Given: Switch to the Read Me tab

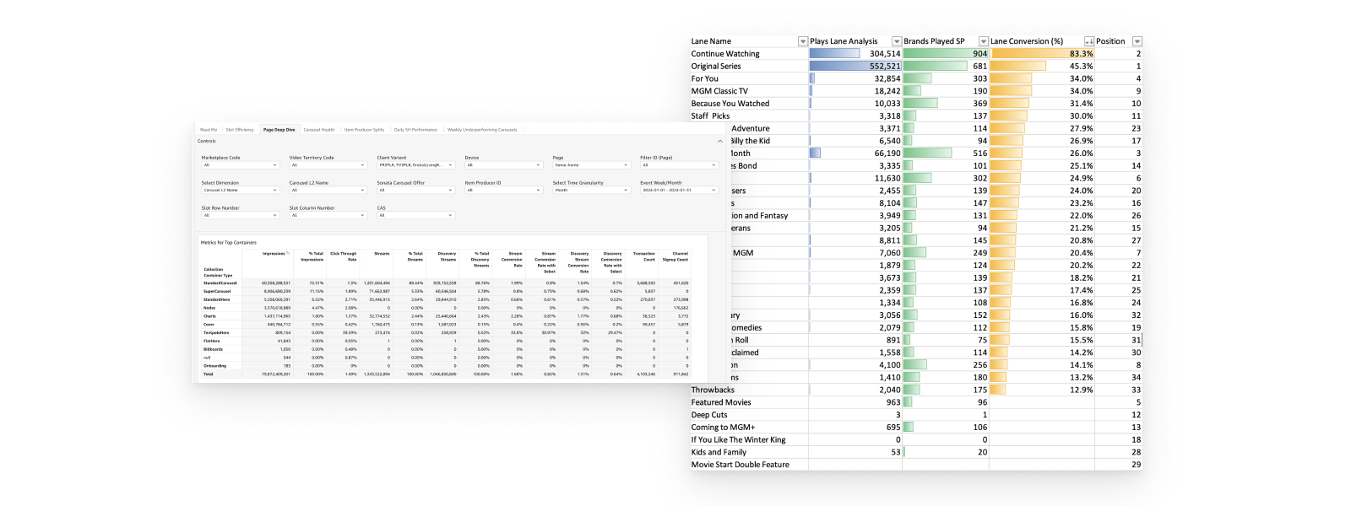Looking at the screenshot, I should coord(209,130).
